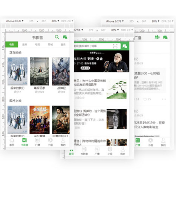The height and width of the screenshot is (204, 176).
Task: Click the subscribe button on the live banner
Action: pos(85,68)
